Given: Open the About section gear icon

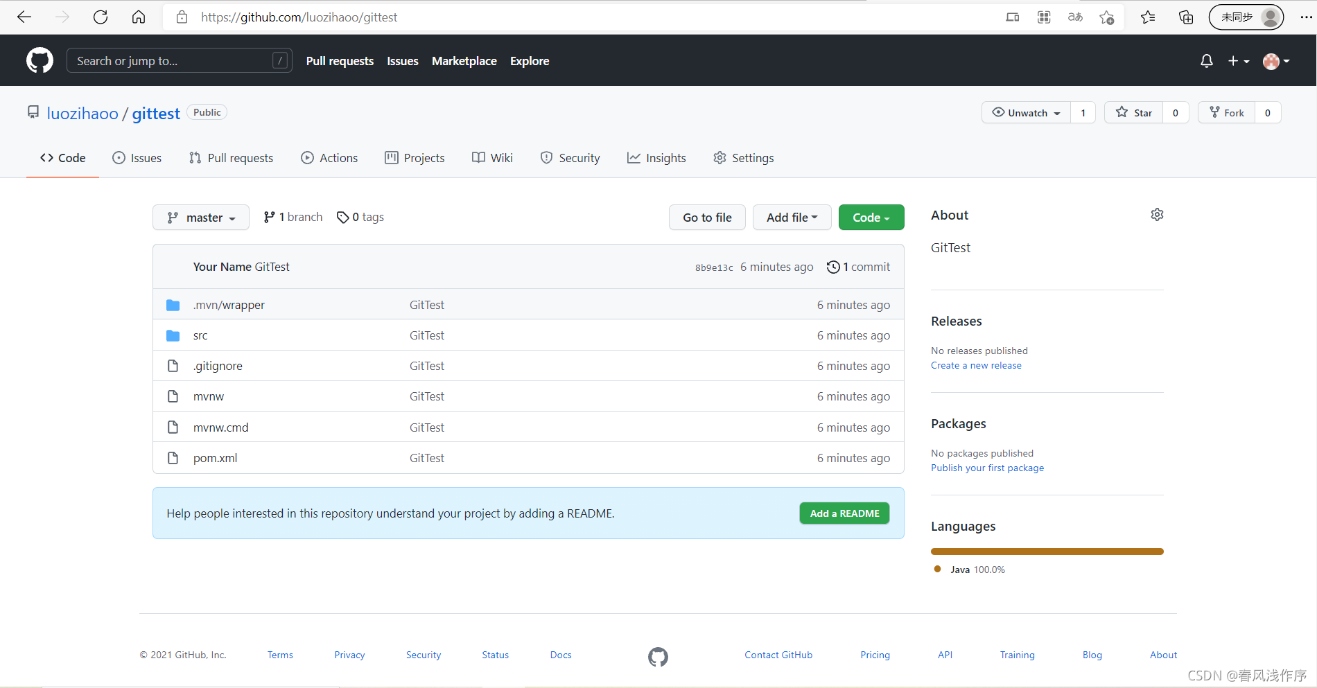Looking at the screenshot, I should click(1157, 215).
